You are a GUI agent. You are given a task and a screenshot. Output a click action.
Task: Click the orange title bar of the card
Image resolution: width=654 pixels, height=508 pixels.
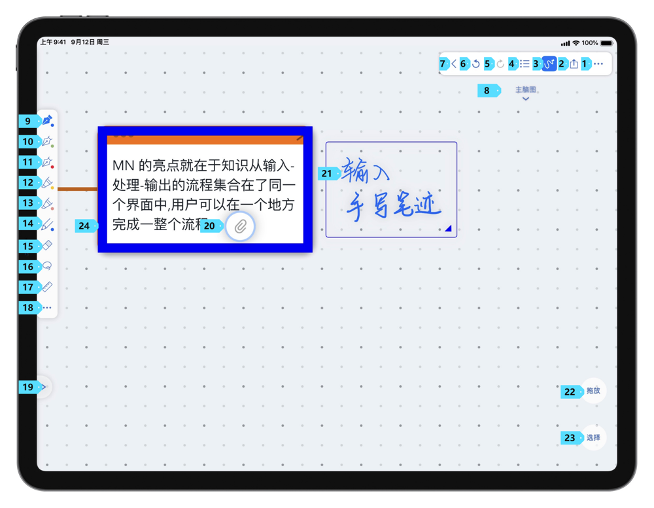coord(205,140)
